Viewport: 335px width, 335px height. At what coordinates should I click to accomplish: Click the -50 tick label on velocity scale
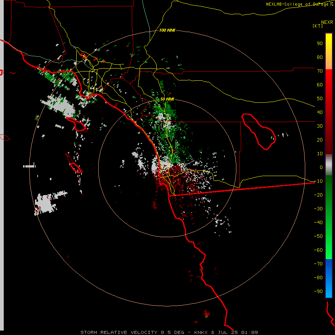pyautogui.click(x=318, y=236)
